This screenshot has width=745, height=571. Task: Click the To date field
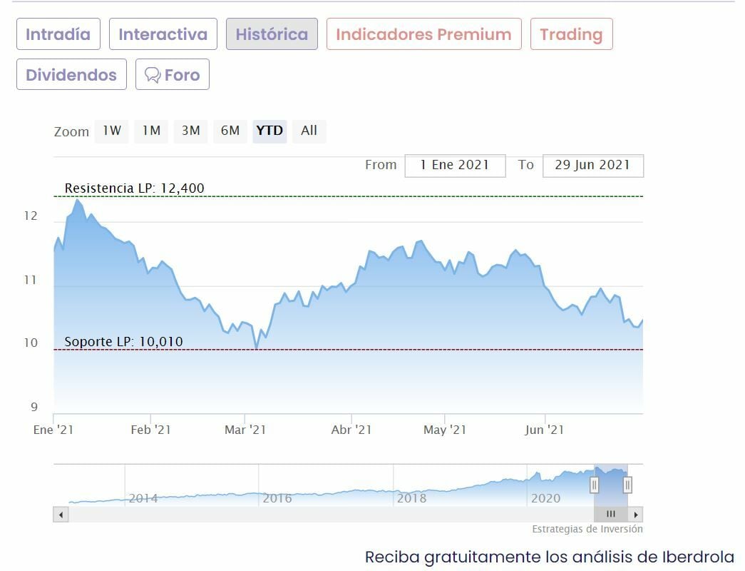click(592, 165)
